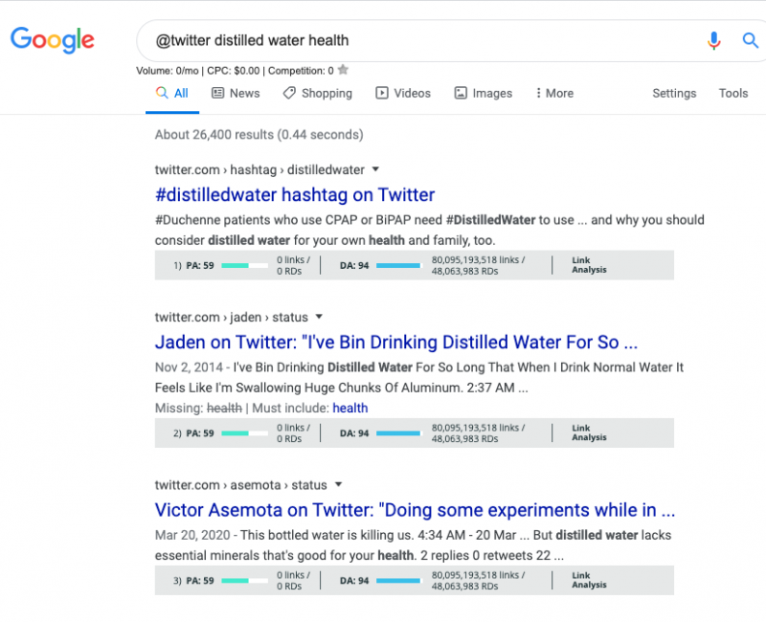Focus the search box with '@twitter distilled water health'
This screenshot has width=766, height=622.
(420, 40)
